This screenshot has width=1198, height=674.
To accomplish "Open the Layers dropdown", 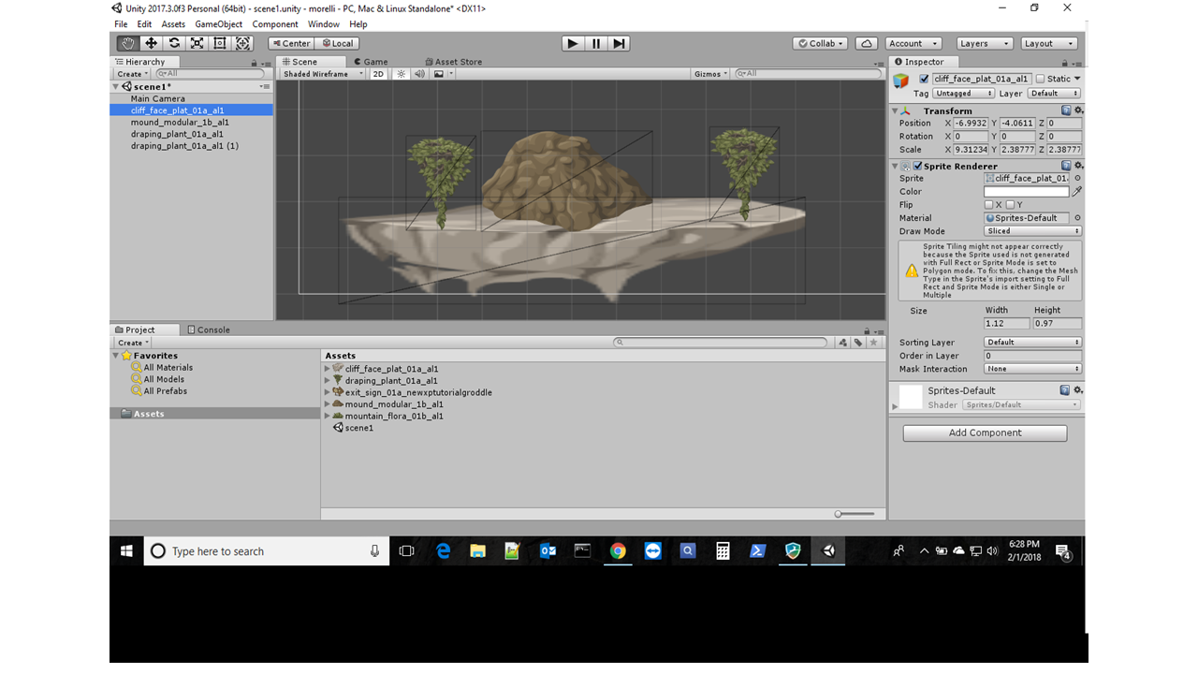I will [985, 43].
